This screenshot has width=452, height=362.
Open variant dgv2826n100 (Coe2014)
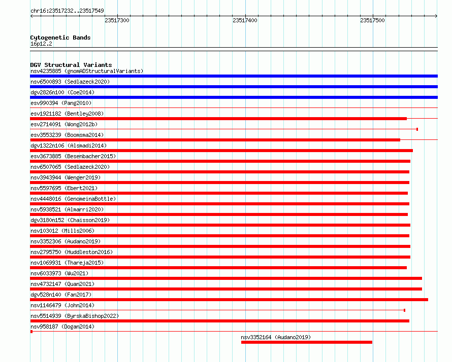pos(62,92)
